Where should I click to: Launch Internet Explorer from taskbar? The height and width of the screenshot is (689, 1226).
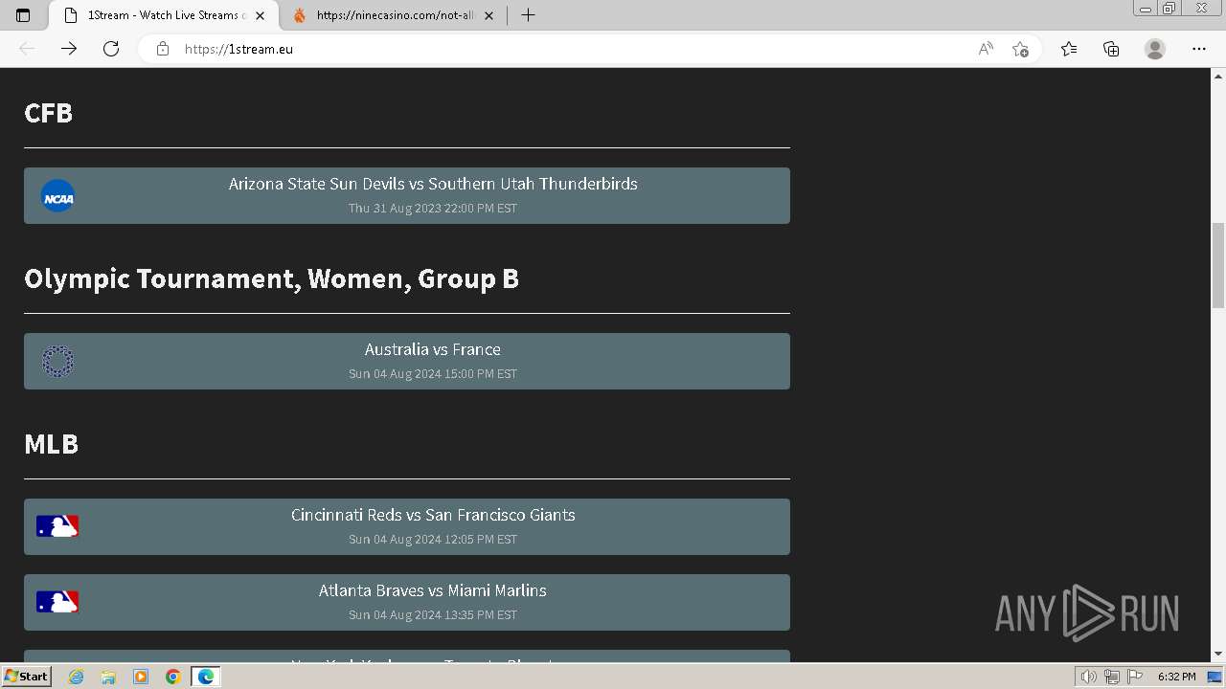(x=76, y=677)
